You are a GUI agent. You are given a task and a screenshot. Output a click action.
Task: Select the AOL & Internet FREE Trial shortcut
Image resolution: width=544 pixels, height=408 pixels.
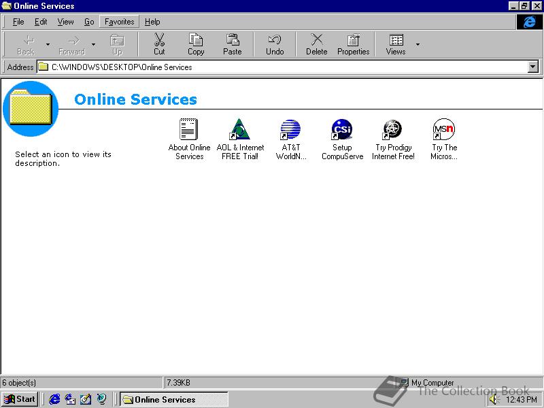tap(240, 139)
